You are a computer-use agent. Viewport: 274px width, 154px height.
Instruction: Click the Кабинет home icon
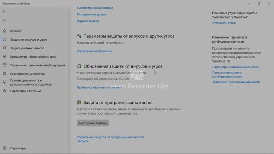(5, 31)
